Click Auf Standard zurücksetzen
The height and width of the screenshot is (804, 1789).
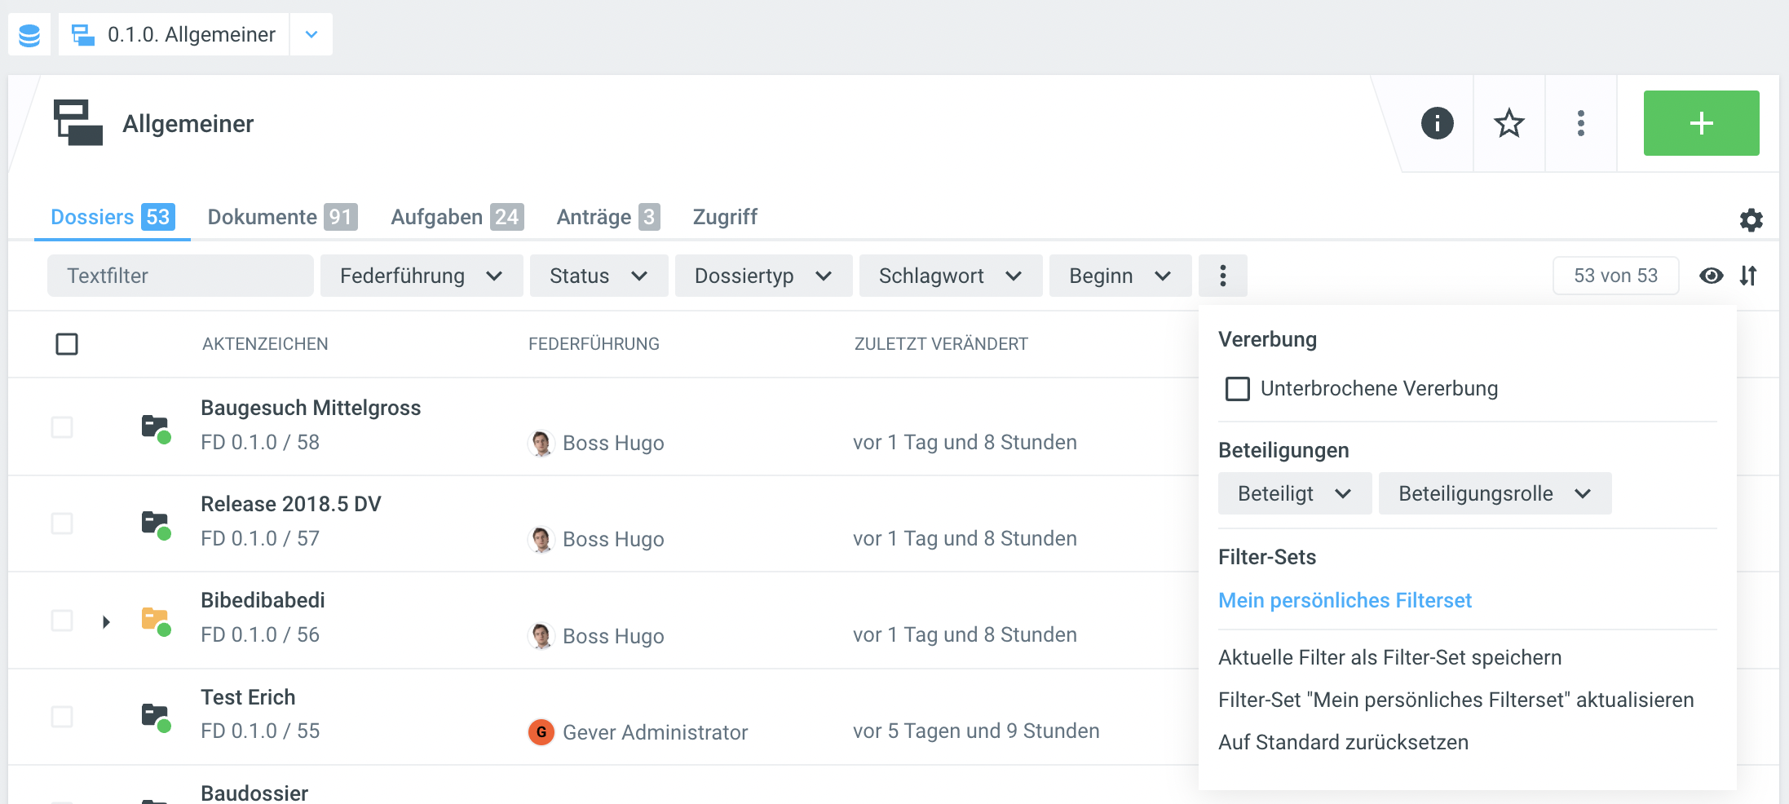(1342, 742)
